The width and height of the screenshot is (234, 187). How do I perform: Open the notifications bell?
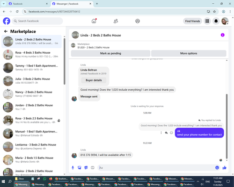[216, 21]
